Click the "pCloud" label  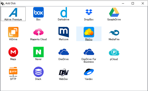(114, 59)
